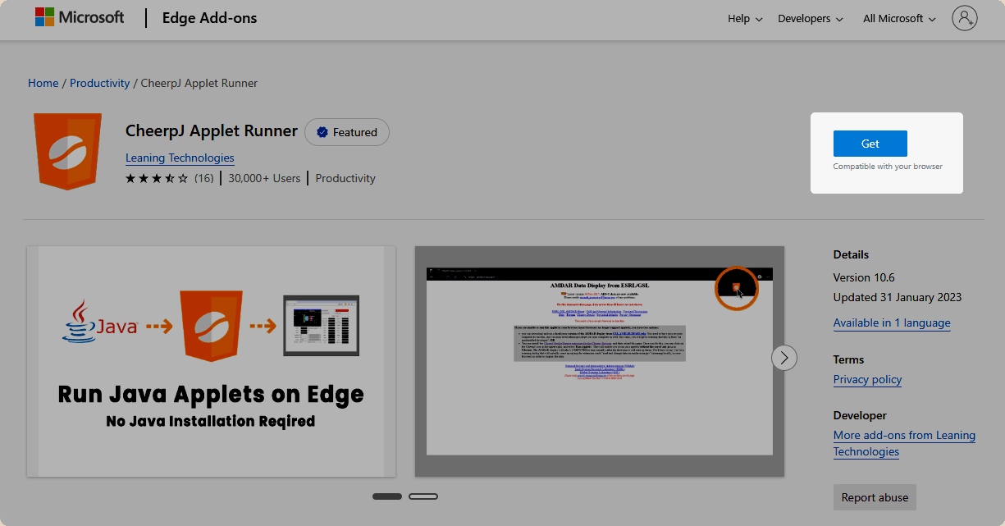
Task: Click the CheerpJ Applet Runner logo
Action: pyautogui.click(x=67, y=152)
